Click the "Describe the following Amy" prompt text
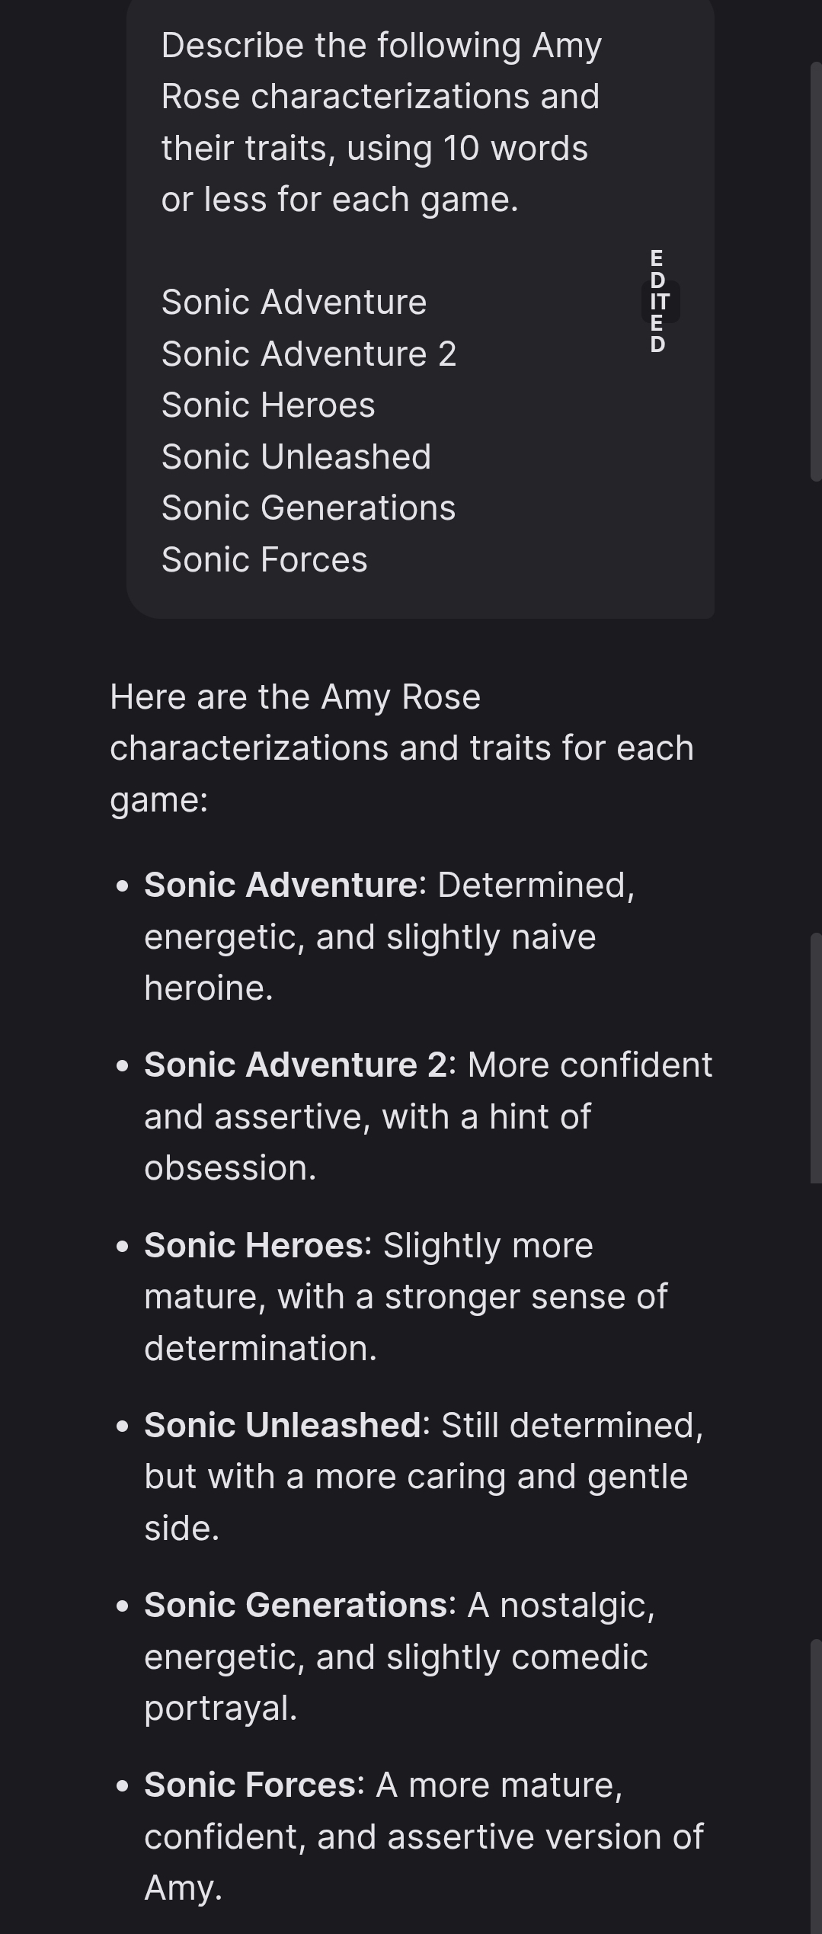 pos(381,46)
